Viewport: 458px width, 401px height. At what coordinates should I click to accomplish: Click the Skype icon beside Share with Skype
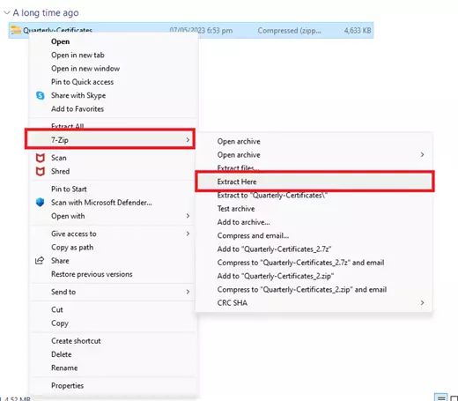tap(41, 95)
